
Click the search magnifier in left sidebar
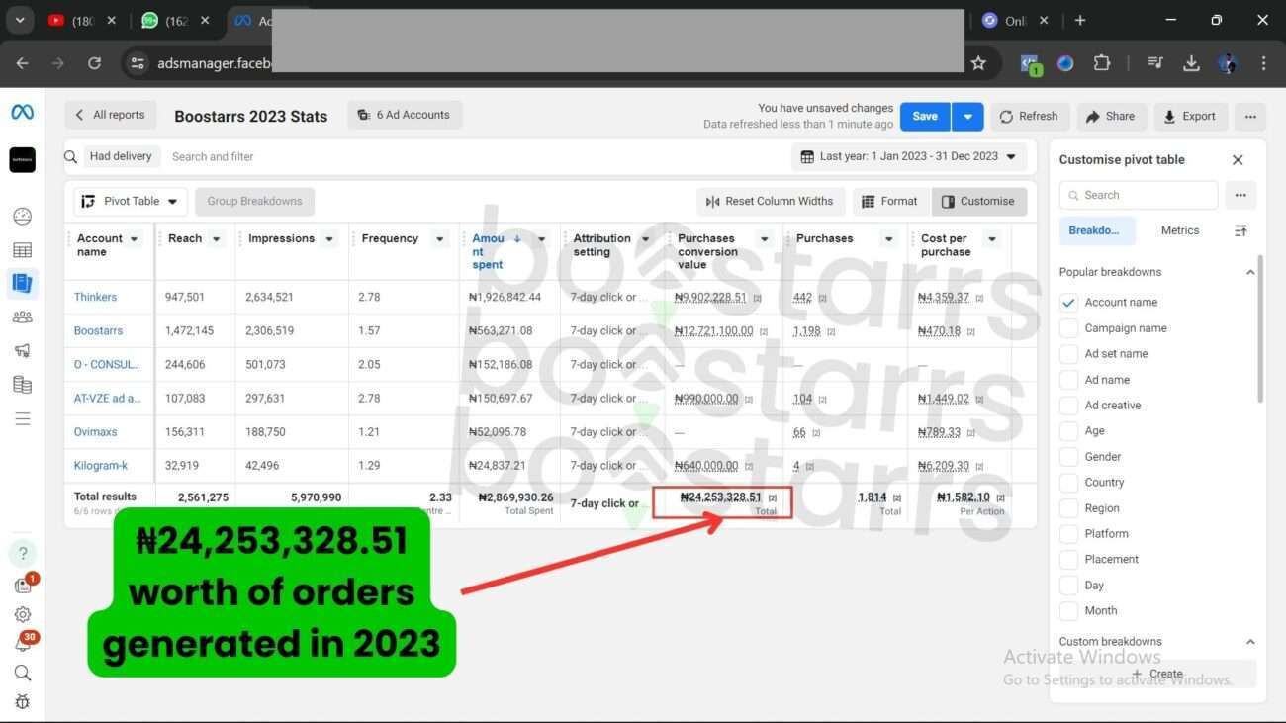click(x=22, y=674)
